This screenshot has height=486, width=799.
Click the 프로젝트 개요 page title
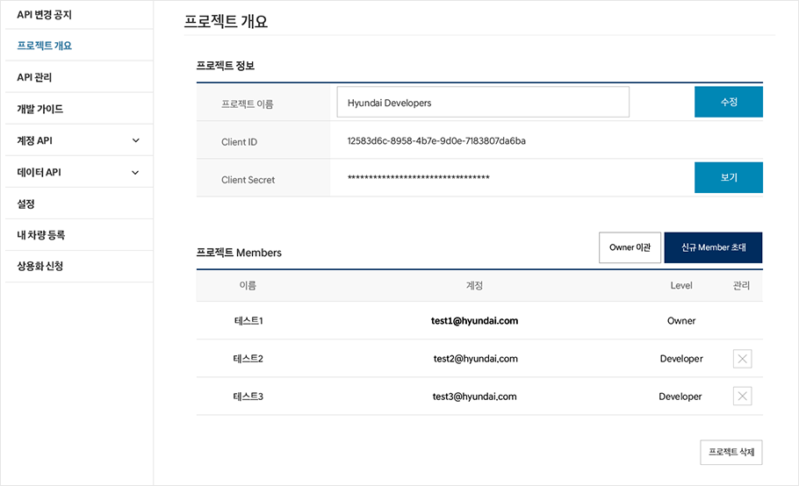pos(226,21)
